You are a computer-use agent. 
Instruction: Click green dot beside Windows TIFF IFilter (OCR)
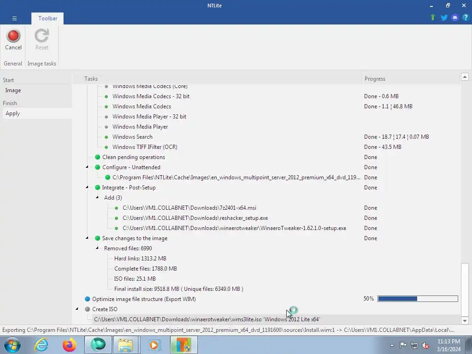tap(106, 147)
